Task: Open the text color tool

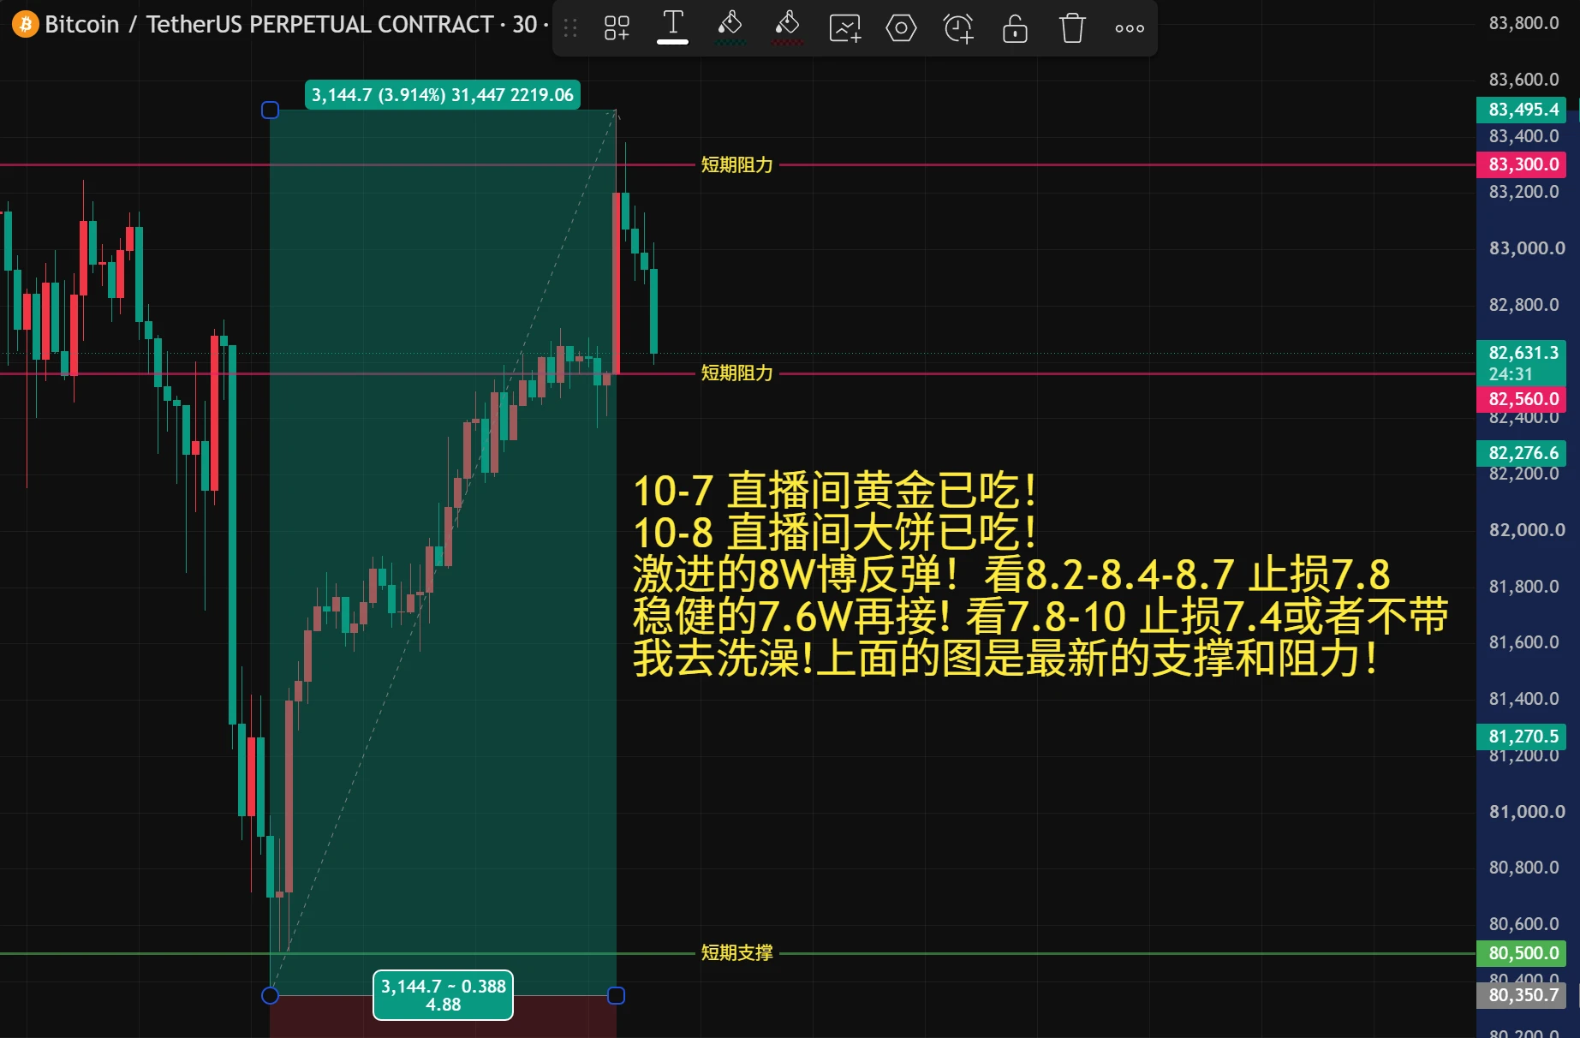Action: tap(673, 28)
